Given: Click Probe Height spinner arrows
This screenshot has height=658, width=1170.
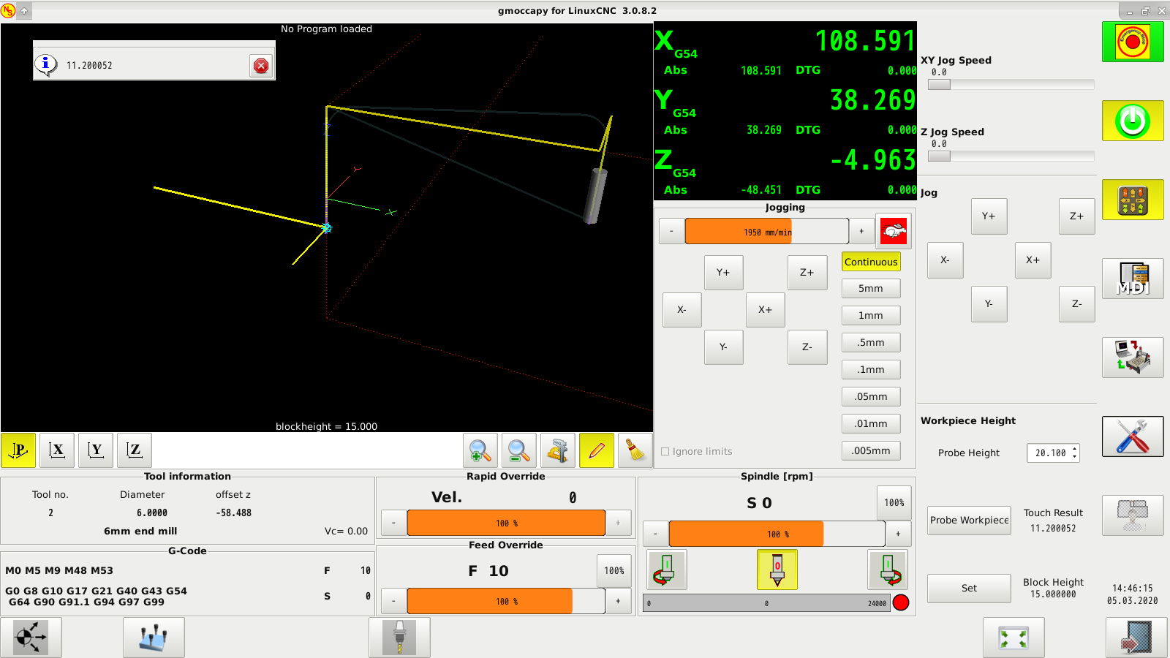Looking at the screenshot, I should click(x=1074, y=453).
